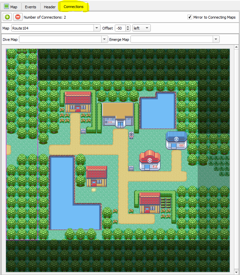Viewport: 240px width, 275px height.
Task: Open the Route104 map dropdown
Action: (97, 28)
